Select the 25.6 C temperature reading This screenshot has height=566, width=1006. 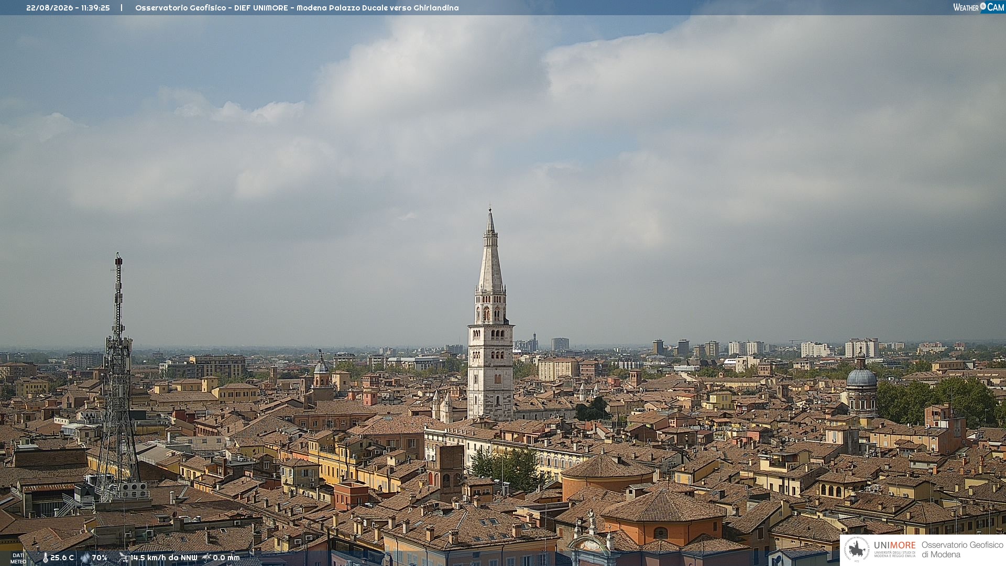(62, 558)
